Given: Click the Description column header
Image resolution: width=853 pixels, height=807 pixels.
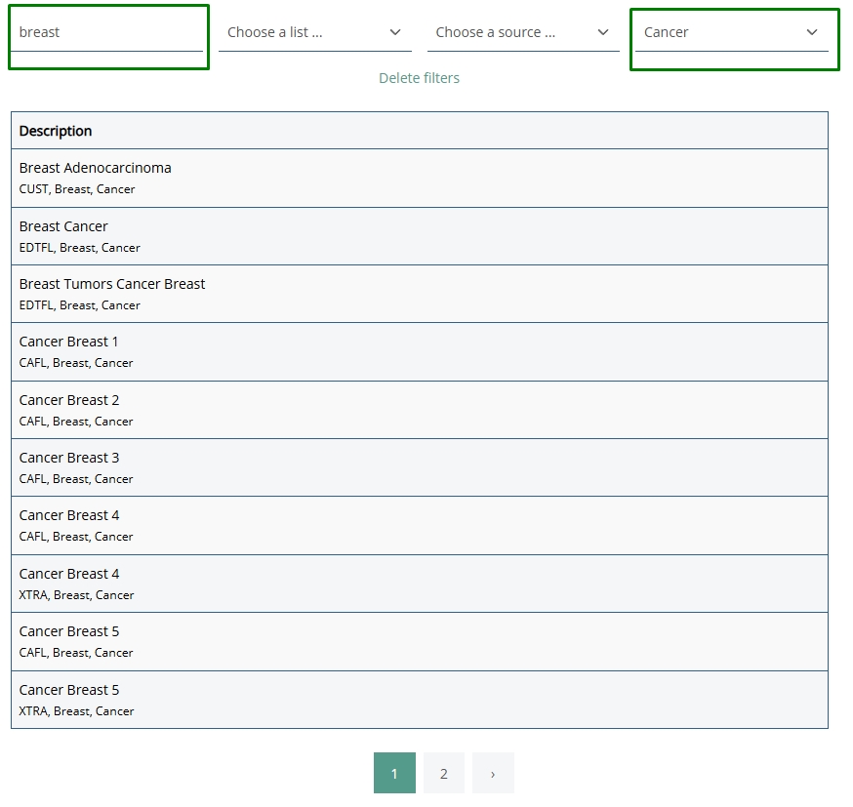Looking at the screenshot, I should click(56, 131).
